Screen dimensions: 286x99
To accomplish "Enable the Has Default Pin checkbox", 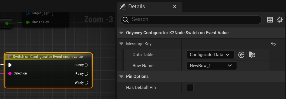I will tap(190, 87).
